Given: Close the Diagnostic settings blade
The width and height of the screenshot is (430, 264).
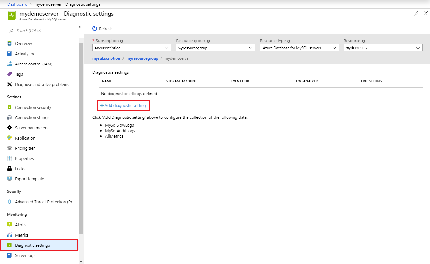Looking at the screenshot, I should click(426, 13).
